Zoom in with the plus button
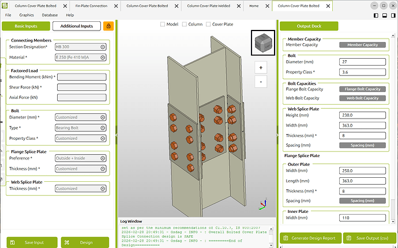Viewport: 398px width, 248px height. tap(261, 67)
